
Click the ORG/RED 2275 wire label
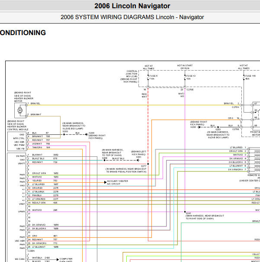(45, 188)
